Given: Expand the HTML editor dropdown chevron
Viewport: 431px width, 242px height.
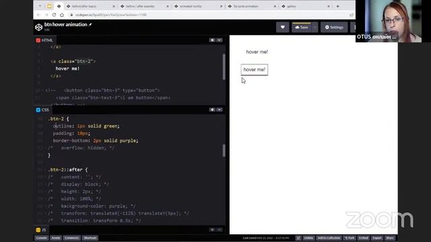Looking at the screenshot, I should click(220, 40).
